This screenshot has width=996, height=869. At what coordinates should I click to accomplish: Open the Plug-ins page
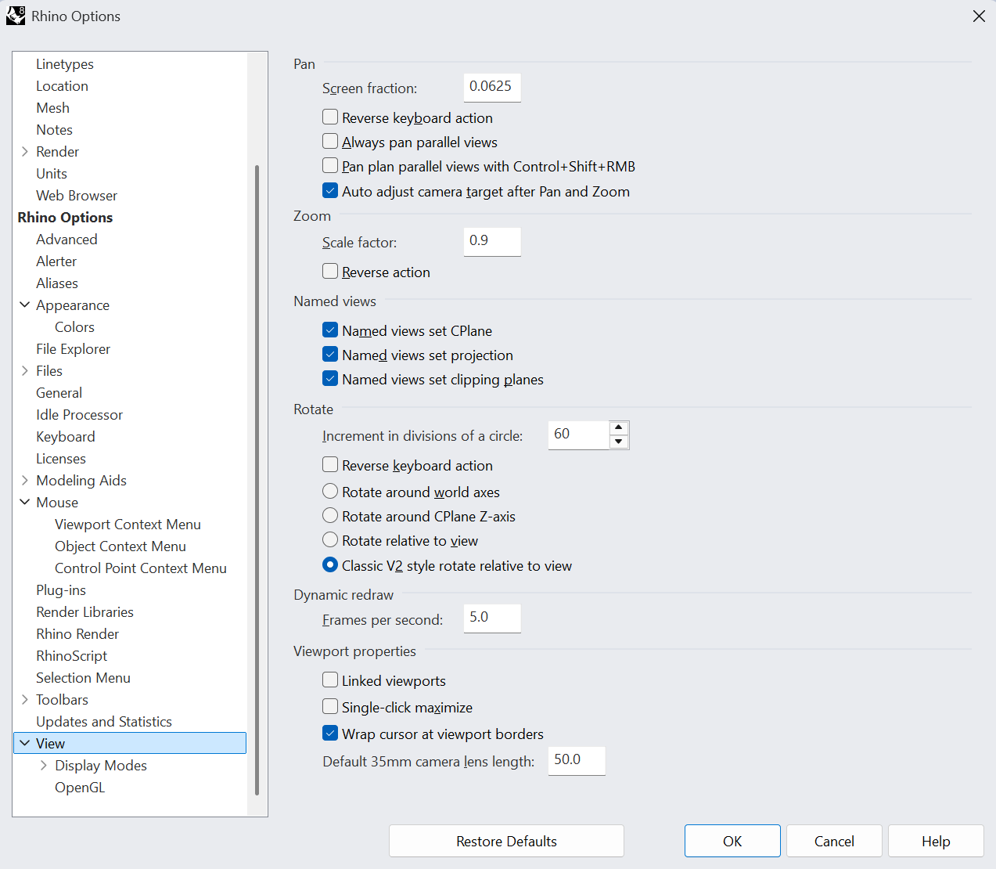[x=61, y=590]
